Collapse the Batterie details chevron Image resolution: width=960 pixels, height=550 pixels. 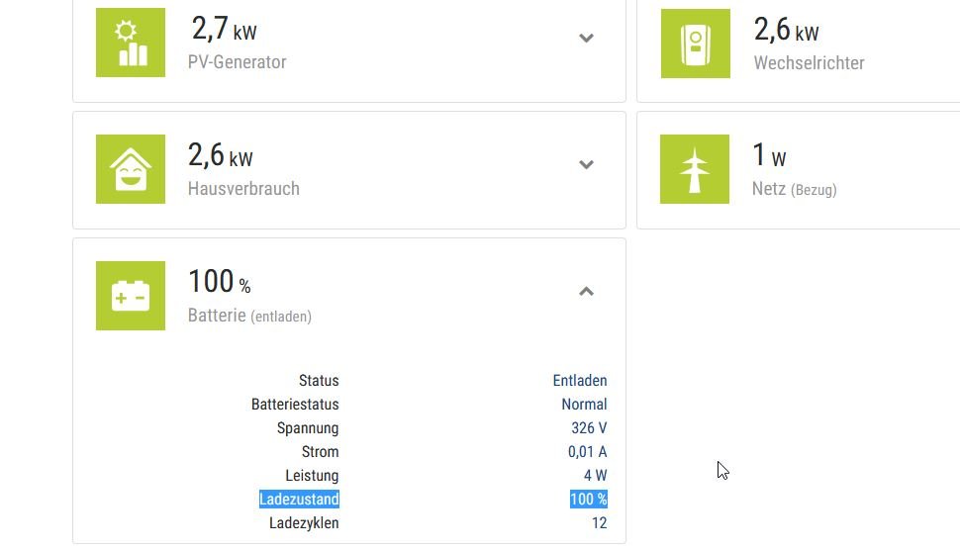(586, 291)
